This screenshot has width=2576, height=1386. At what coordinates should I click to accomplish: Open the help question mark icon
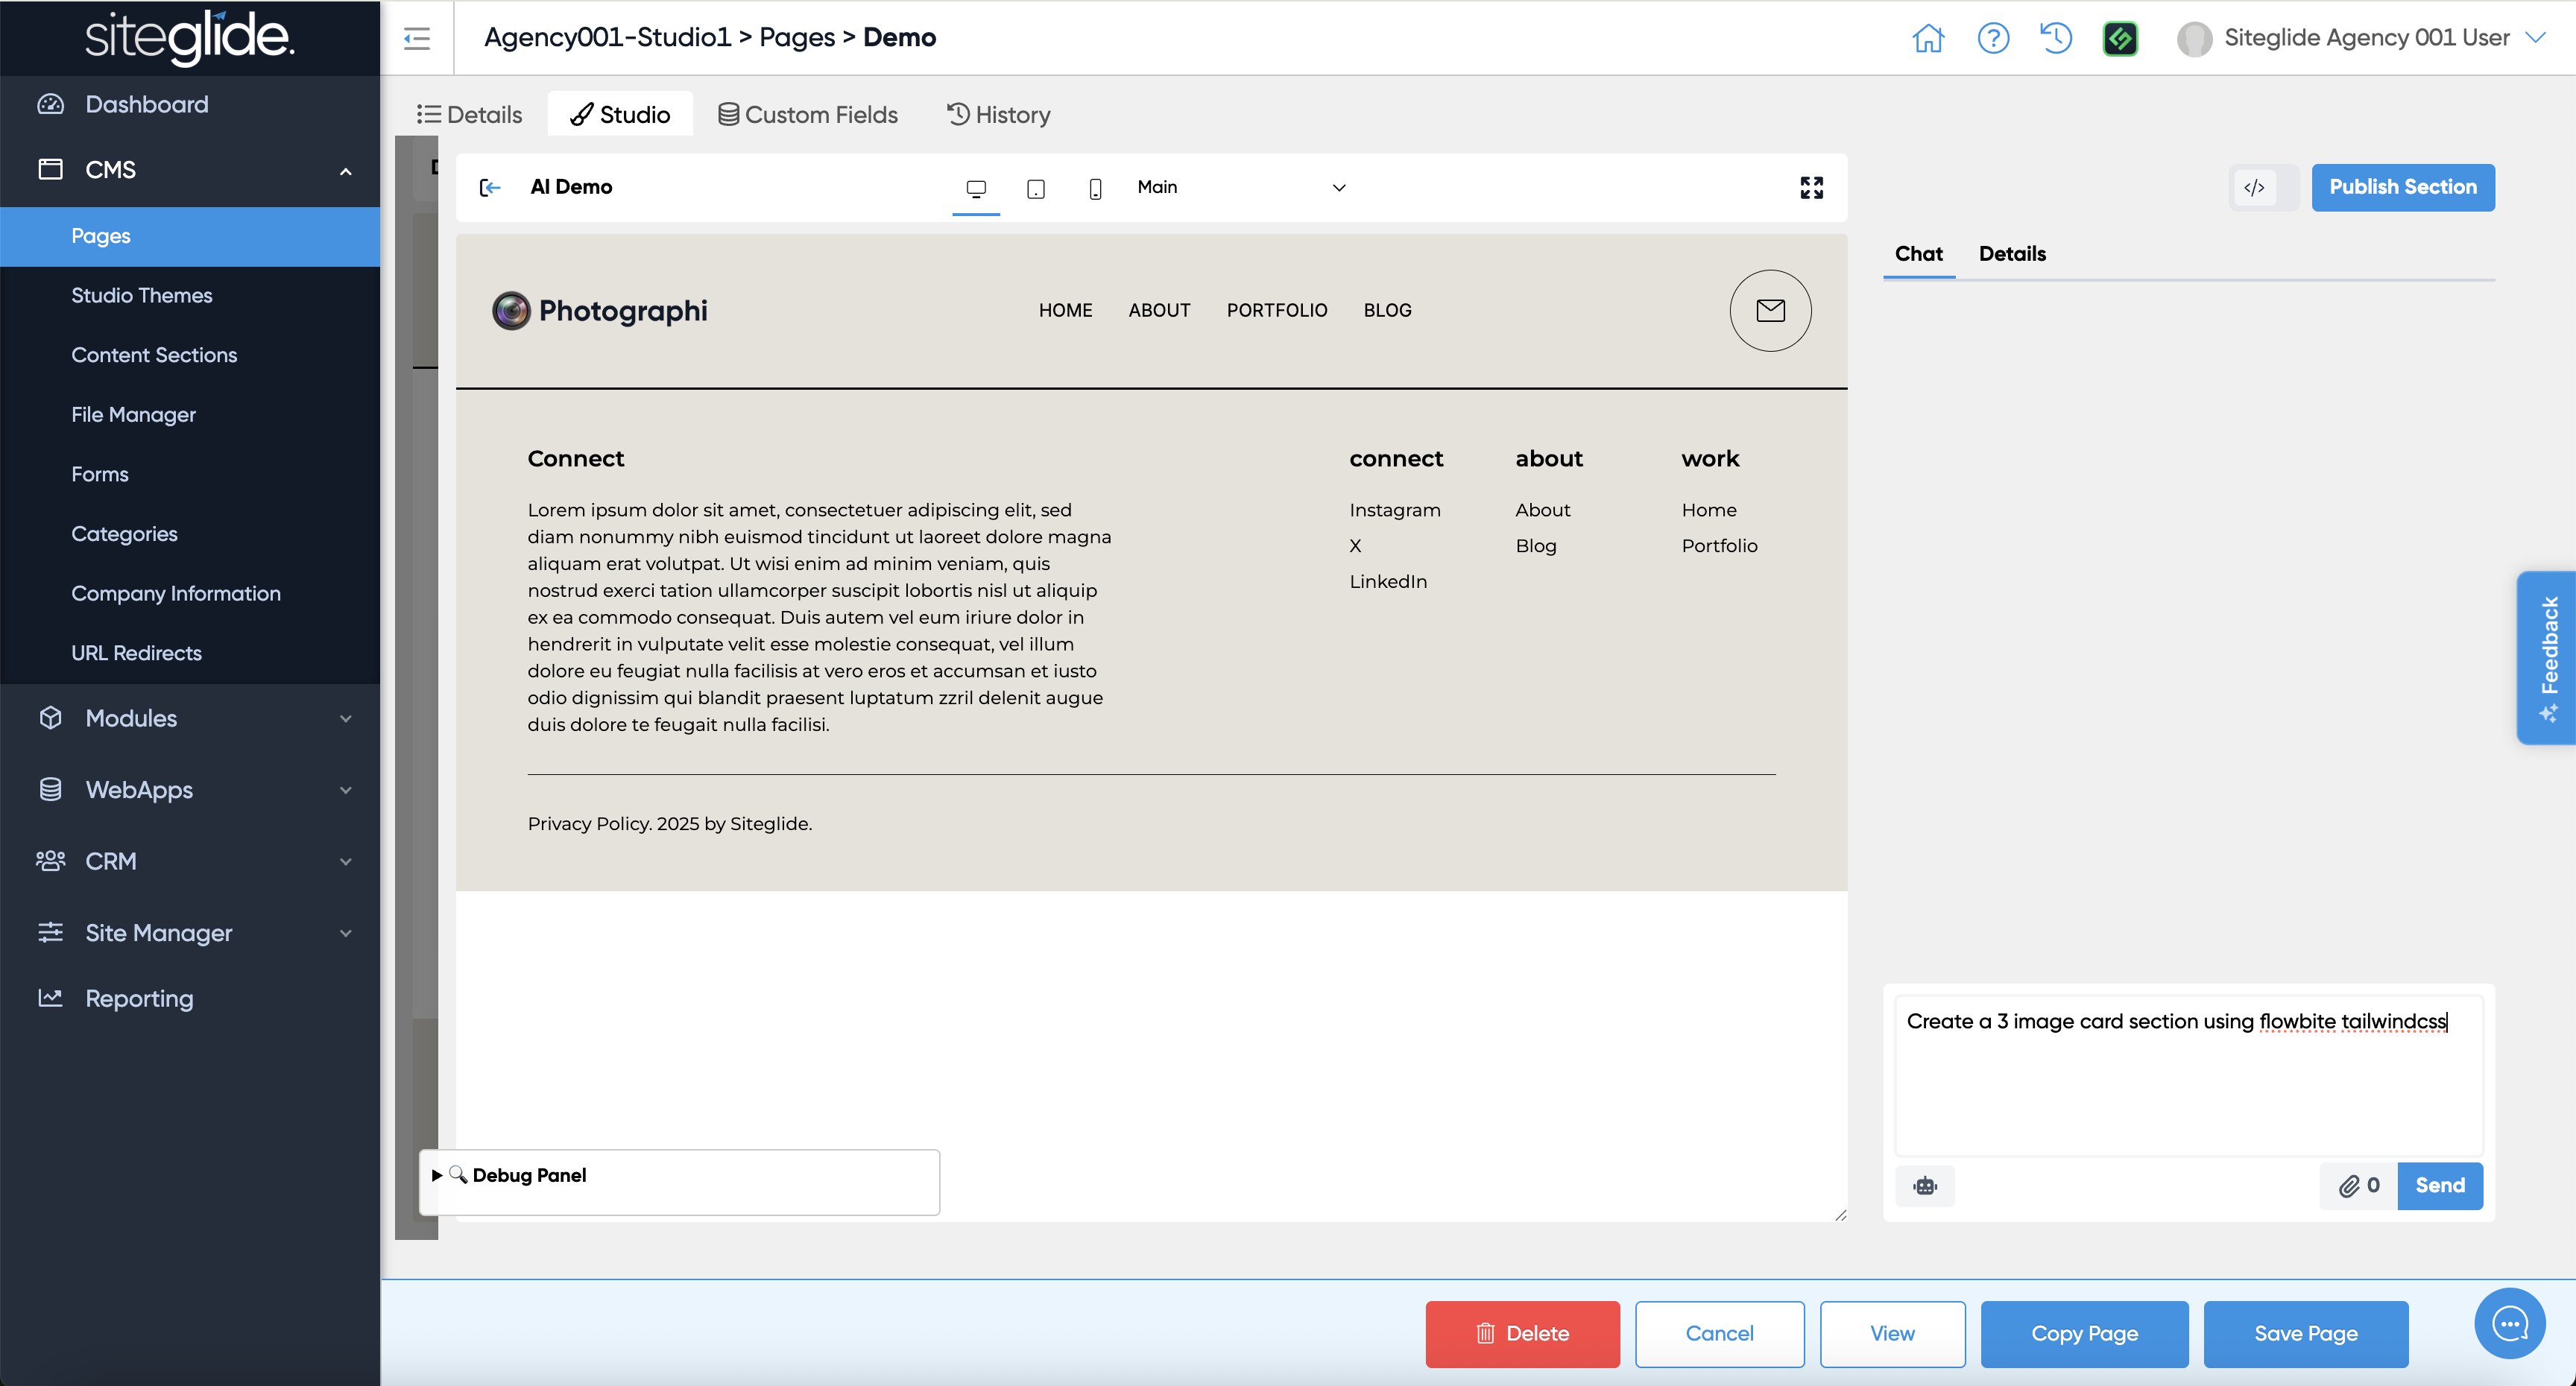tap(1992, 38)
